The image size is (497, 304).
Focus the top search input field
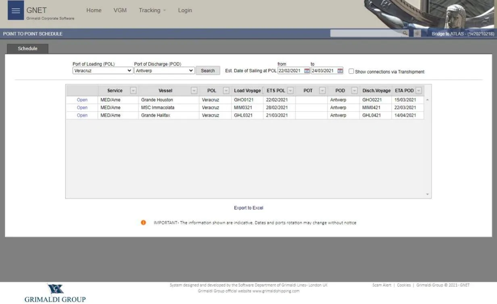[x=366, y=33]
